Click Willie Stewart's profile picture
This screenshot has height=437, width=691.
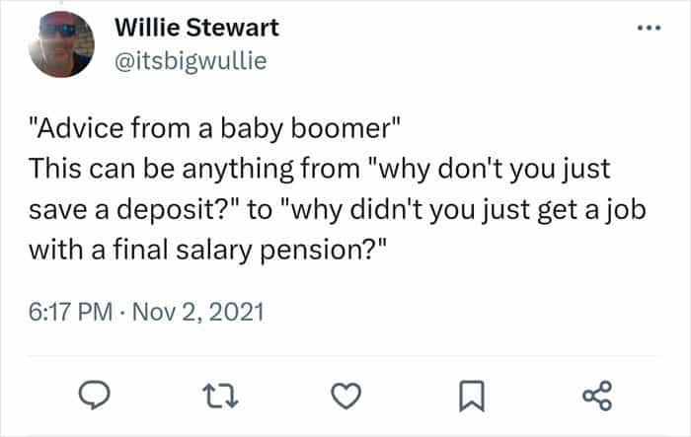pos(61,45)
